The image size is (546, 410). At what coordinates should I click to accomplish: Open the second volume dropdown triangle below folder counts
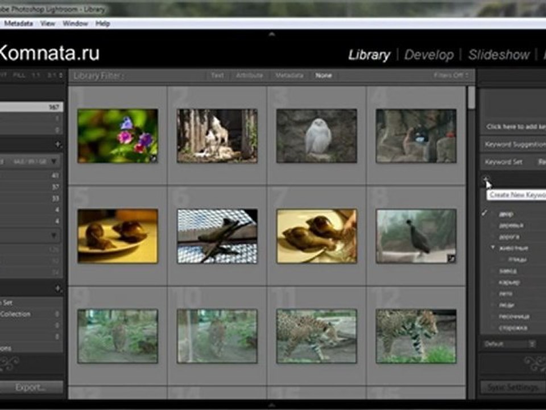pos(53,236)
